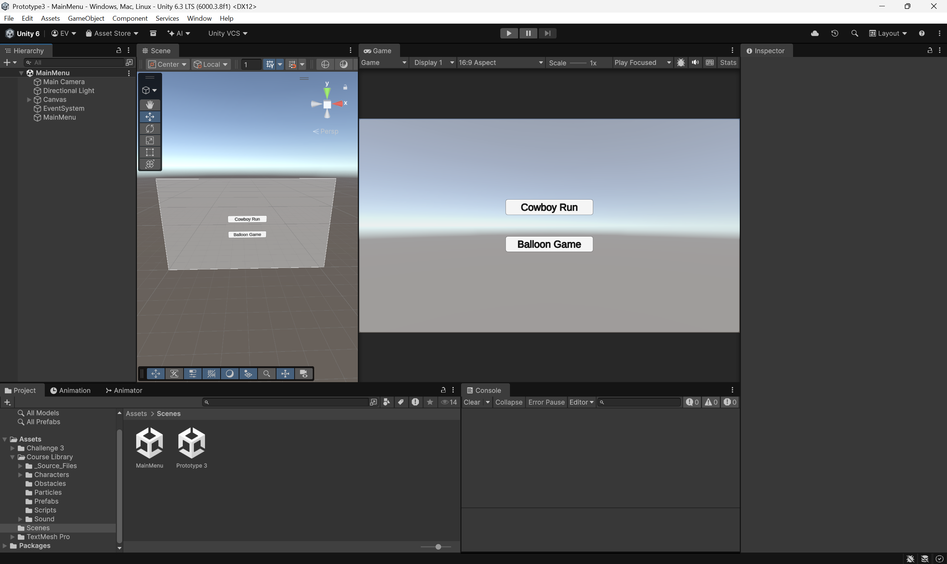
Task: Click the Play button in toolbar
Action: (x=509, y=33)
